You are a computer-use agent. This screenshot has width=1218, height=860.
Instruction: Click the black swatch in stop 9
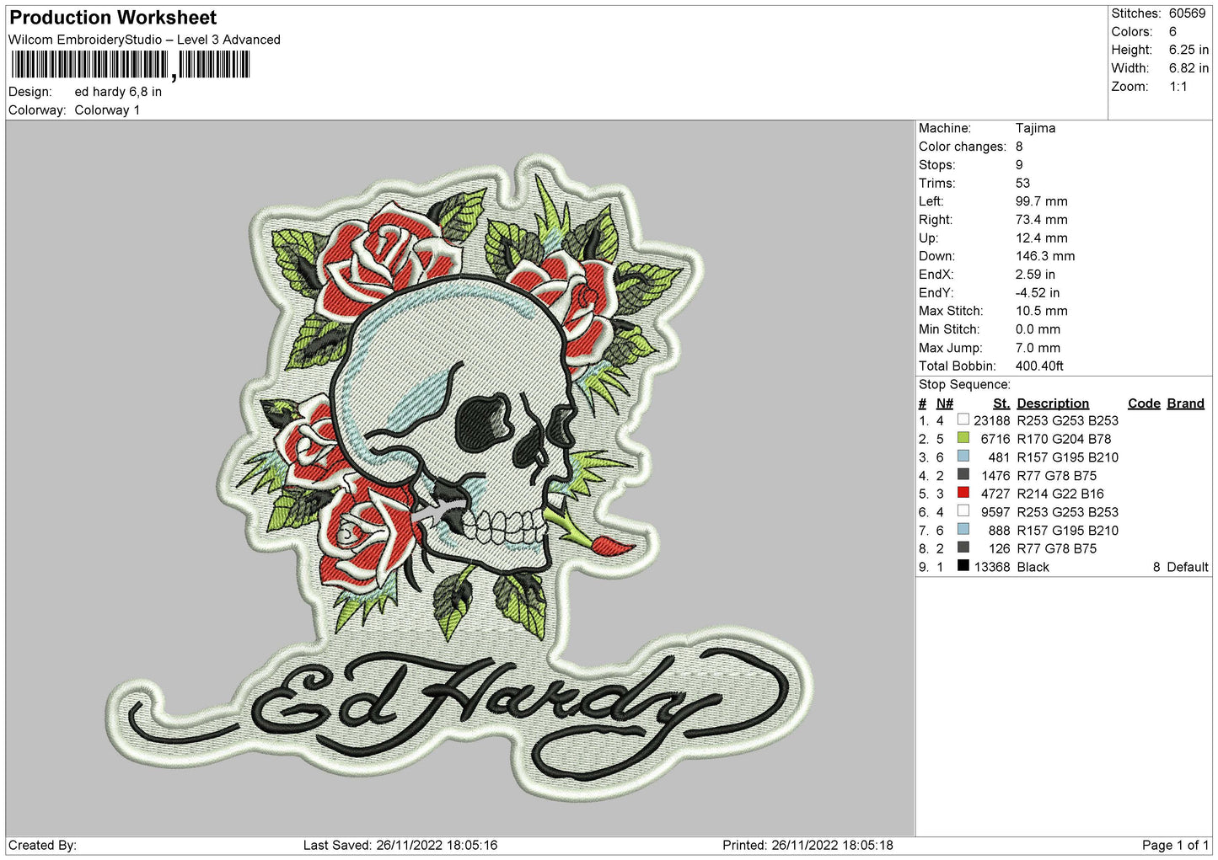[x=963, y=566]
